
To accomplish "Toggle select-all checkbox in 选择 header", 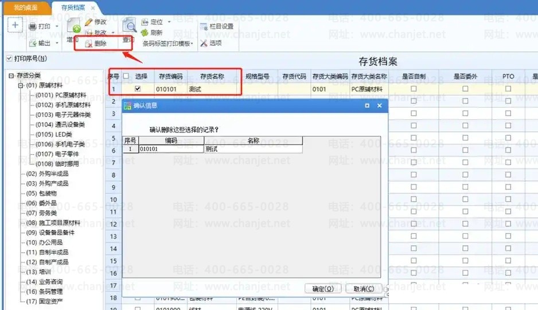I will point(126,76).
